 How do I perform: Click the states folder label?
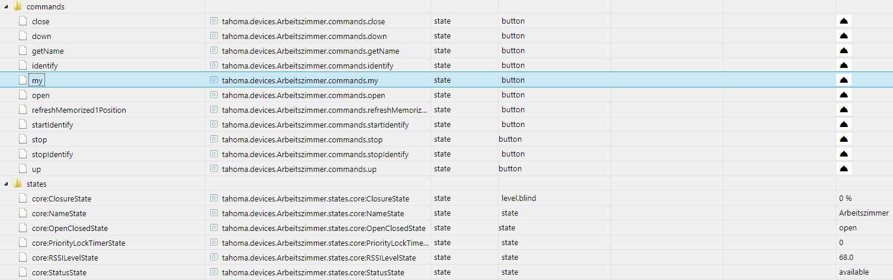coord(37,184)
